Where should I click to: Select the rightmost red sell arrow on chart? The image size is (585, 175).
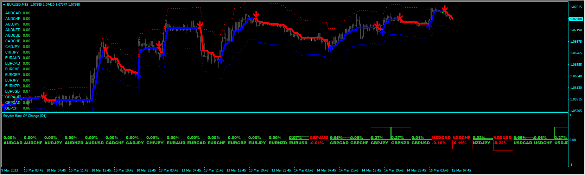(x=445, y=9)
